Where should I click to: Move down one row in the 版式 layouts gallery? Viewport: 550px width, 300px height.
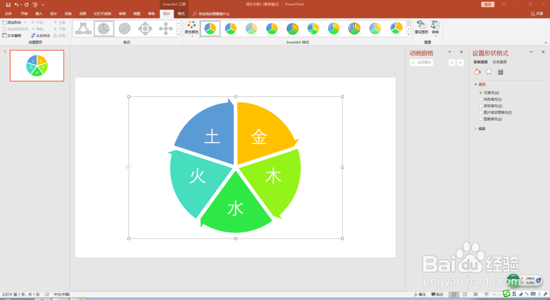pyautogui.click(x=179, y=29)
